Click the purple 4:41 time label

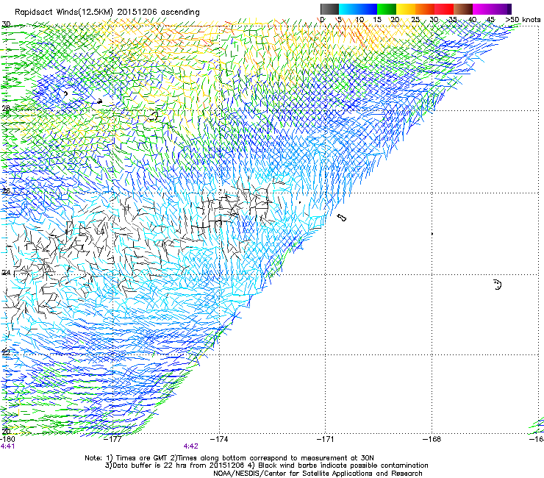8,446
